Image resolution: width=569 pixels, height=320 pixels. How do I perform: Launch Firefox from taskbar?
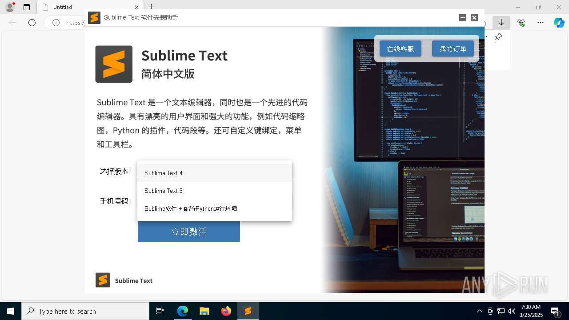click(226, 311)
